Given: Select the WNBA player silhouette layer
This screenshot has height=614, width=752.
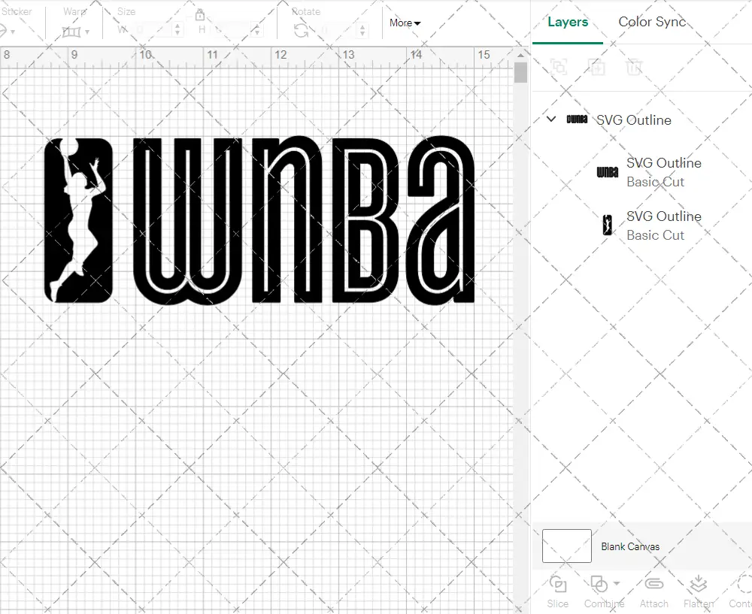Looking at the screenshot, I should (x=607, y=225).
